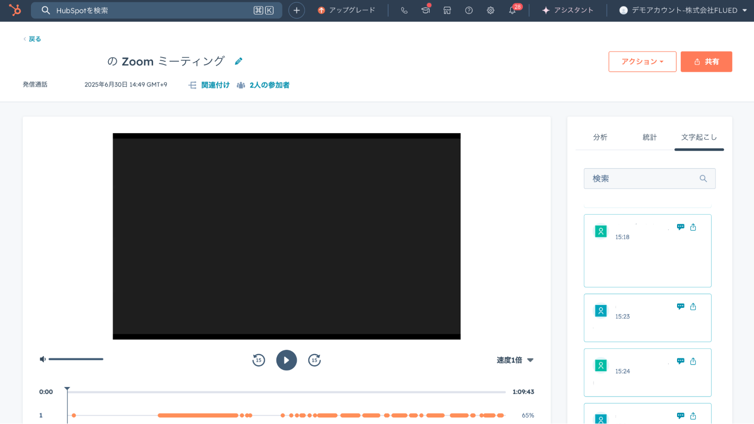Click the HubSpot sprocket logo

tap(15, 10)
